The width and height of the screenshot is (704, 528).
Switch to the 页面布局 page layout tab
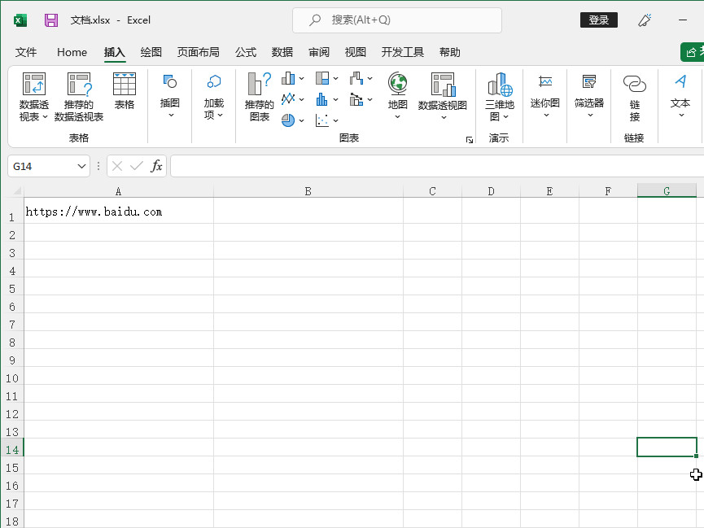pyautogui.click(x=199, y=53)
